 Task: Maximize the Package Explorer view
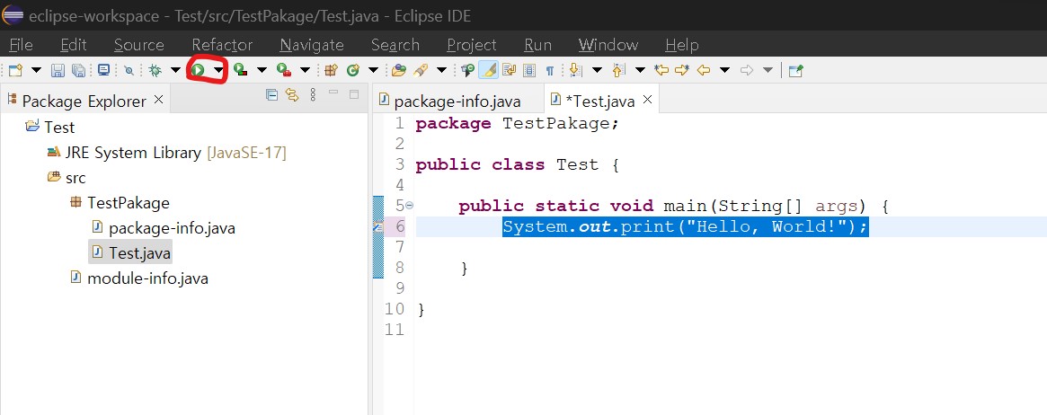coord(355,94)
